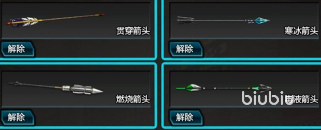The width and height of the screenshot is (321, 130).
Task: Remove 毒液箭头 using the 解除 button
Action: [186, 117]
